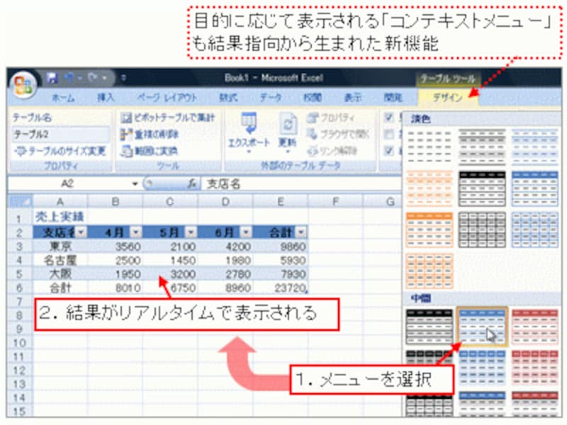This screenshot has width=567, height=425.
Task: Click the cell containing 名古屋
Action: pos(60,260)
